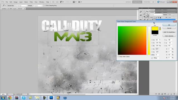Select the G green radio button
The height and width of the screenshot is (100, 178).
pos(152,52)
